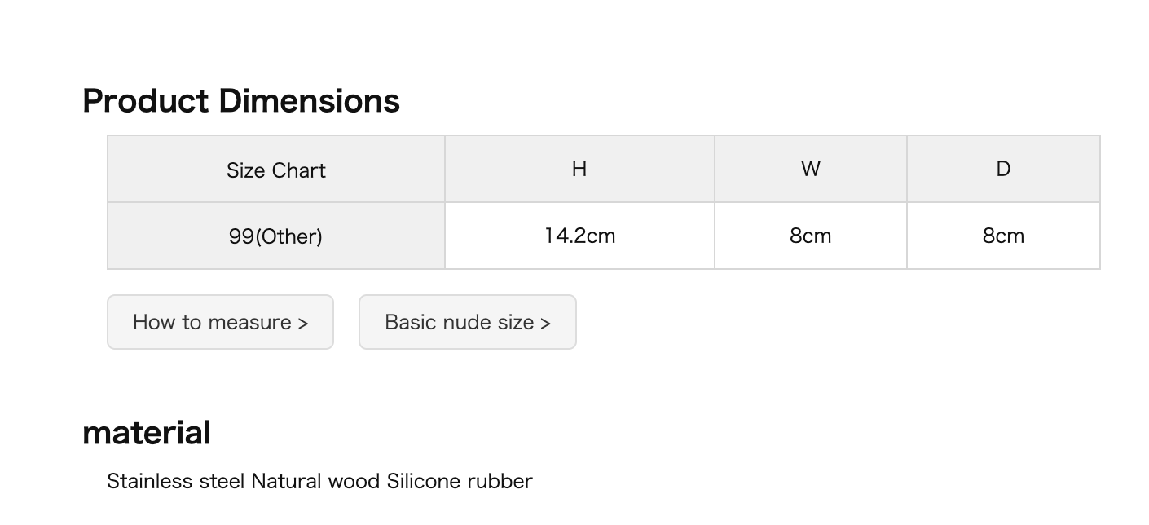Click the H column header
The height and width of the screenshot is (525, 1149).
579,169
